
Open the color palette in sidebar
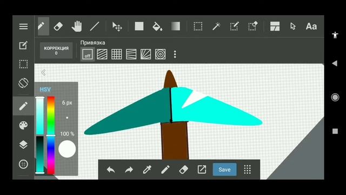coord(23,125)
